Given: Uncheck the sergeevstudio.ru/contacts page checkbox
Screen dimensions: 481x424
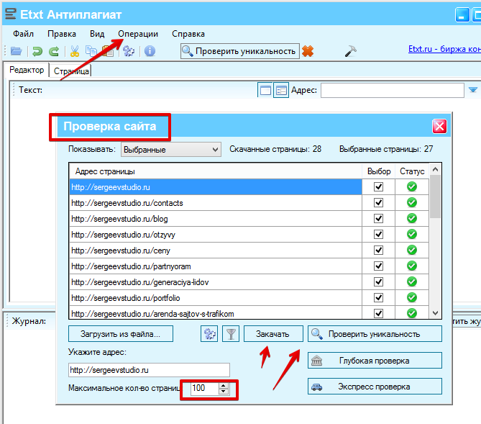Looking at the screenshot, I should pyautogui.click(x=379, y=203).
